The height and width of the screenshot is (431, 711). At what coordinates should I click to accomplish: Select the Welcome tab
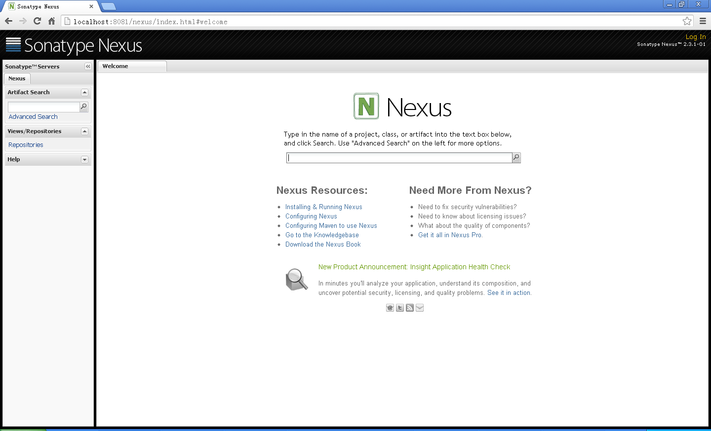(132, 66)
